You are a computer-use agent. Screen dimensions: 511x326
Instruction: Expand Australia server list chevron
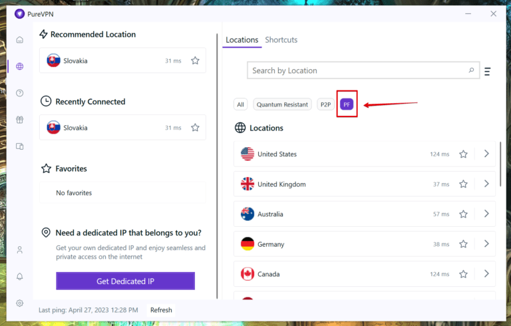(x=486, y=214)
